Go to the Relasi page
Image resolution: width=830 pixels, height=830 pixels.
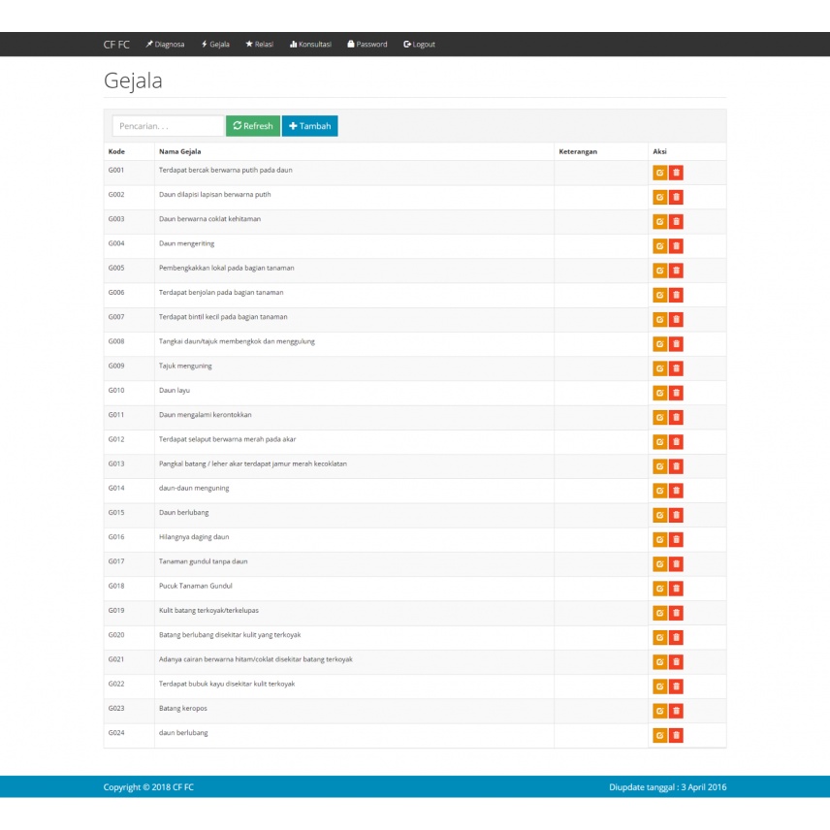259,45
